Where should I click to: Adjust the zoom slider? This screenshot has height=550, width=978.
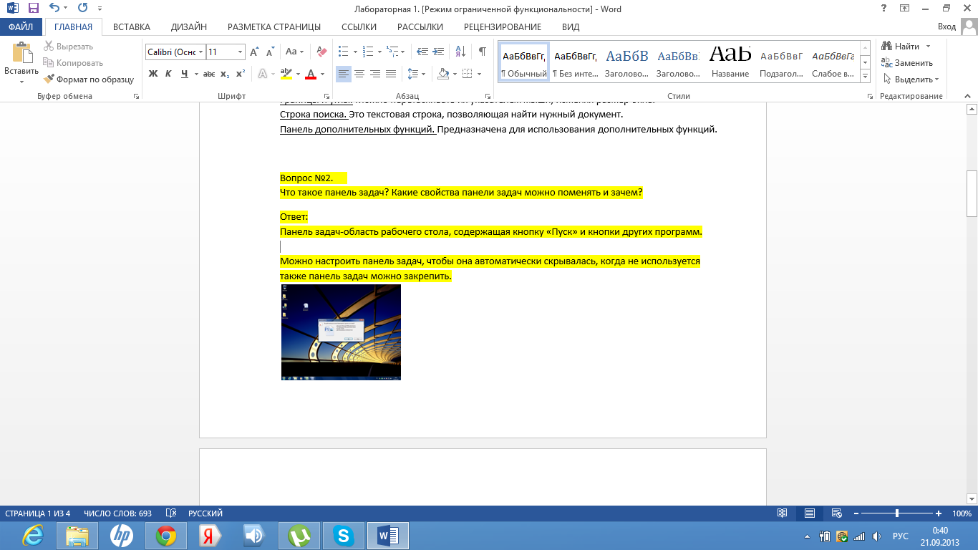coord(896,513)
